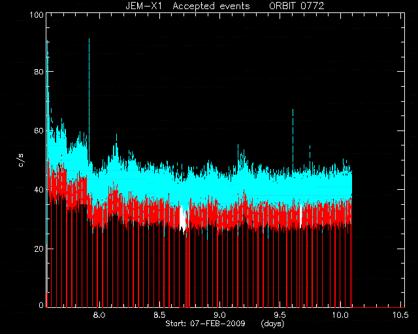
Task: Click the y-axis tick label 80
Action: click(39, 72)
